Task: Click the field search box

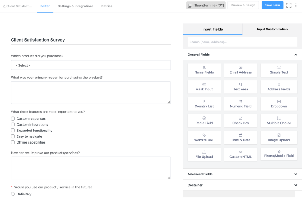Action: [x=242, y=42]
